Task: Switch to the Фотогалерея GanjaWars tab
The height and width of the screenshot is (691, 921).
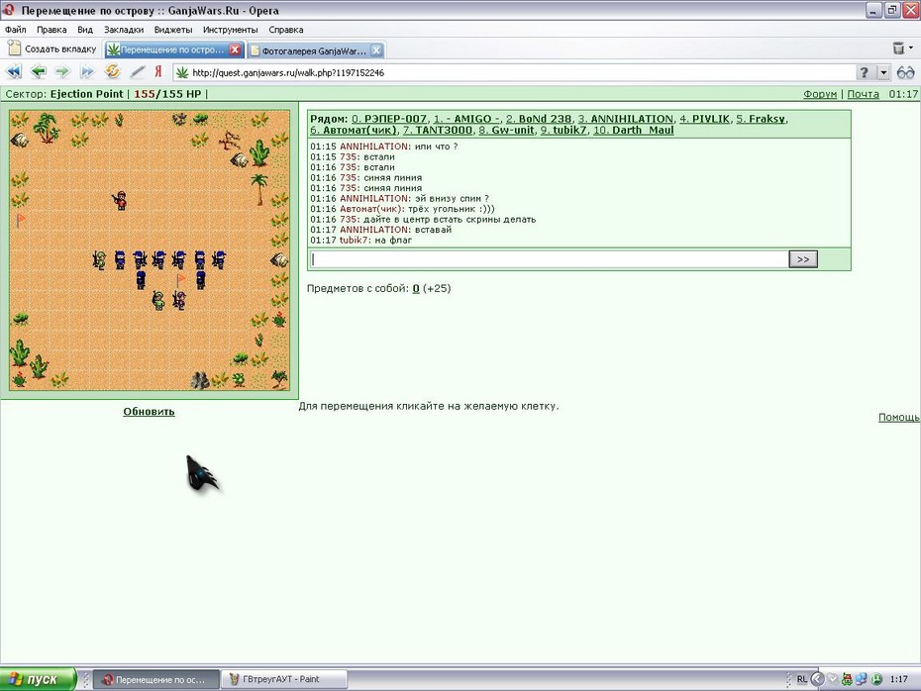Action: coord(315,50)
